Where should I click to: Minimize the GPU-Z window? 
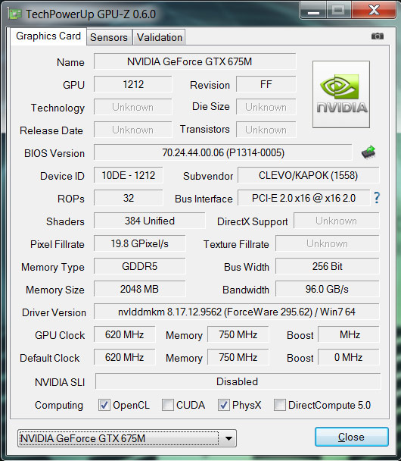tap(313, 11)
